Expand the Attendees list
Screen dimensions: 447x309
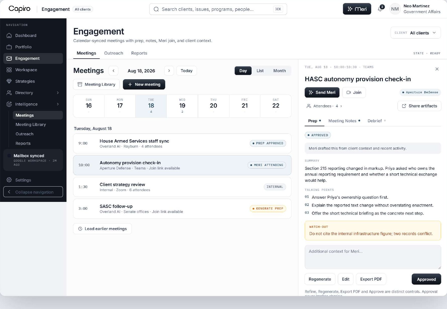(324, 106)
